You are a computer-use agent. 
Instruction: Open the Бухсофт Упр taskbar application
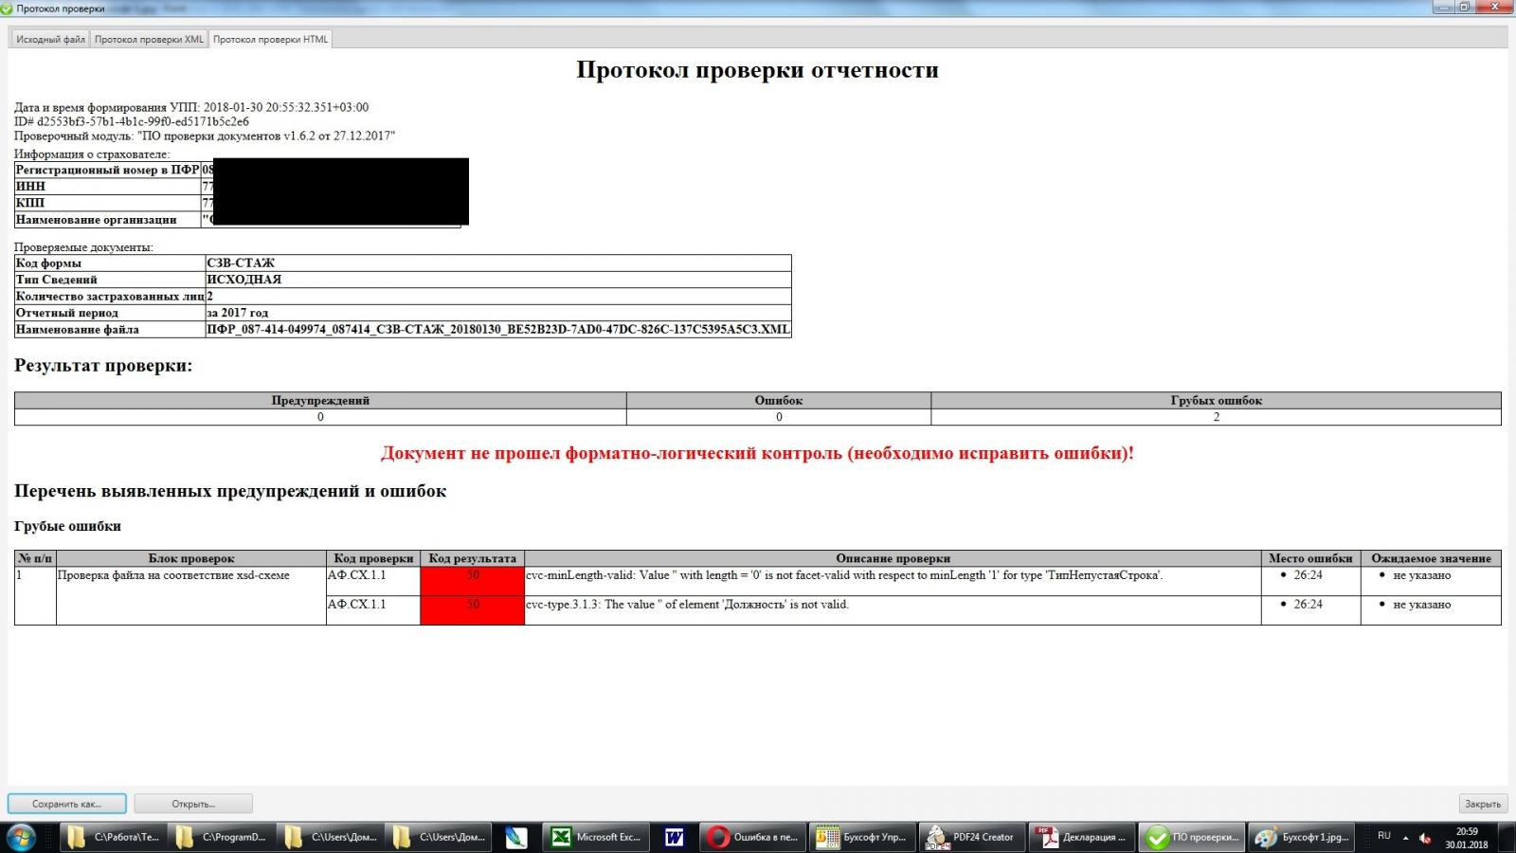(x=861, y=837)
